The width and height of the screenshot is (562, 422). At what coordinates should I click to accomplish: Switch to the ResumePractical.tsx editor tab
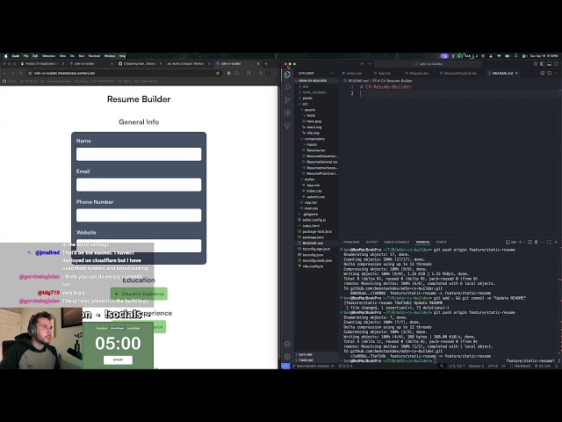(x=459, y=73)
